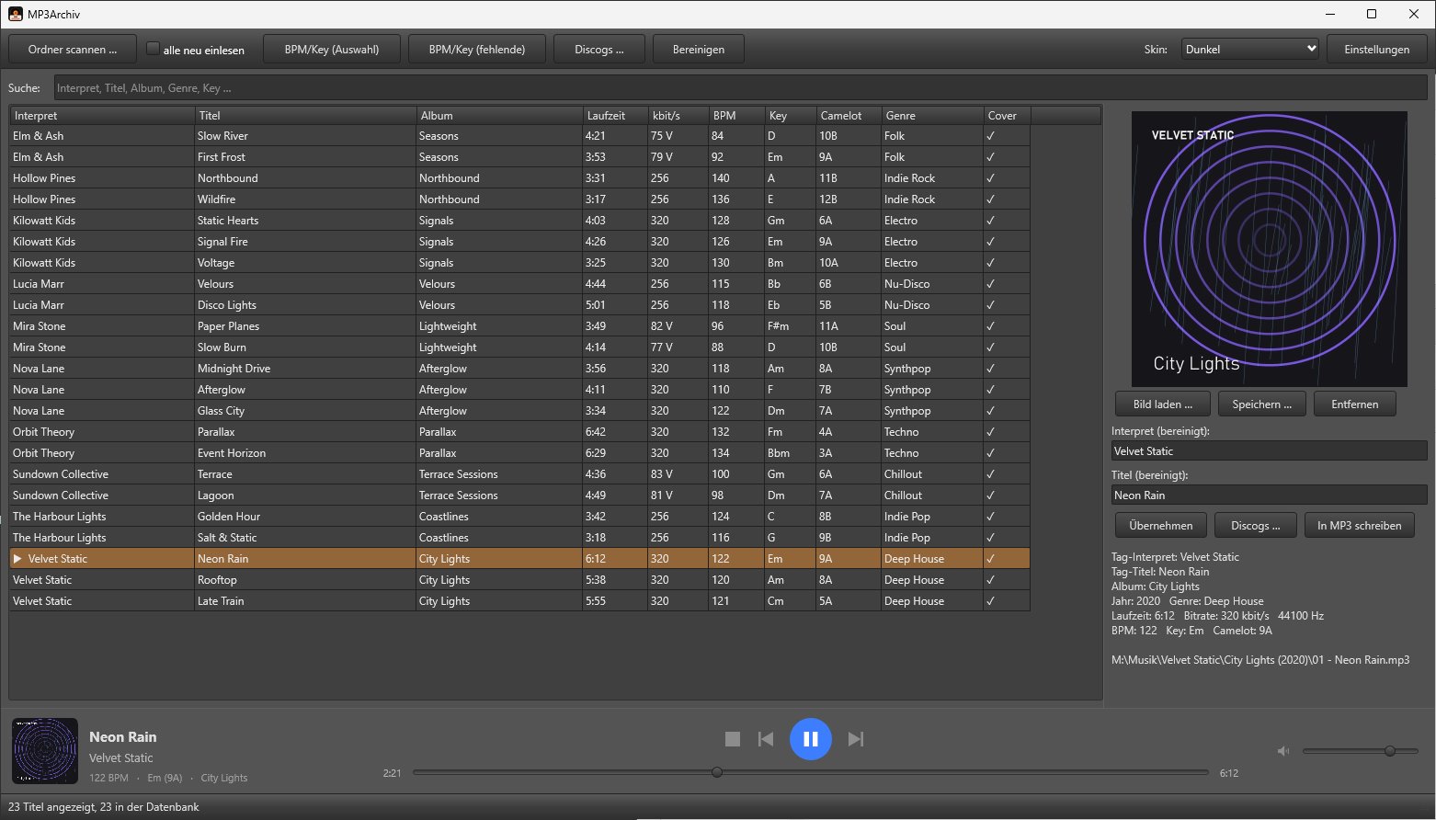This screenshot has height=820, width=1436.
Task: Click the Ordner scannen button
Action: click(73, 50)
